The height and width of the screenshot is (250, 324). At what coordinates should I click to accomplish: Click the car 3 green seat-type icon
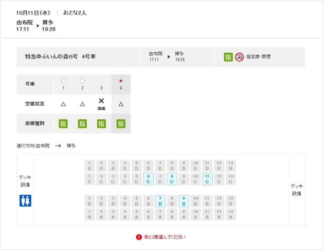[102, 124]
